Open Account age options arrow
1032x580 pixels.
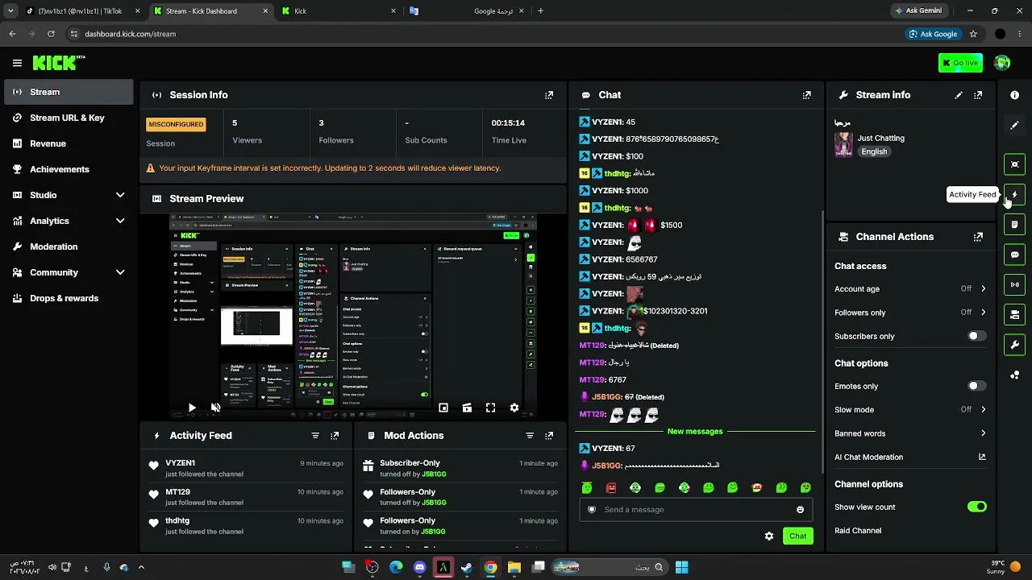click(x=983, y=288)
